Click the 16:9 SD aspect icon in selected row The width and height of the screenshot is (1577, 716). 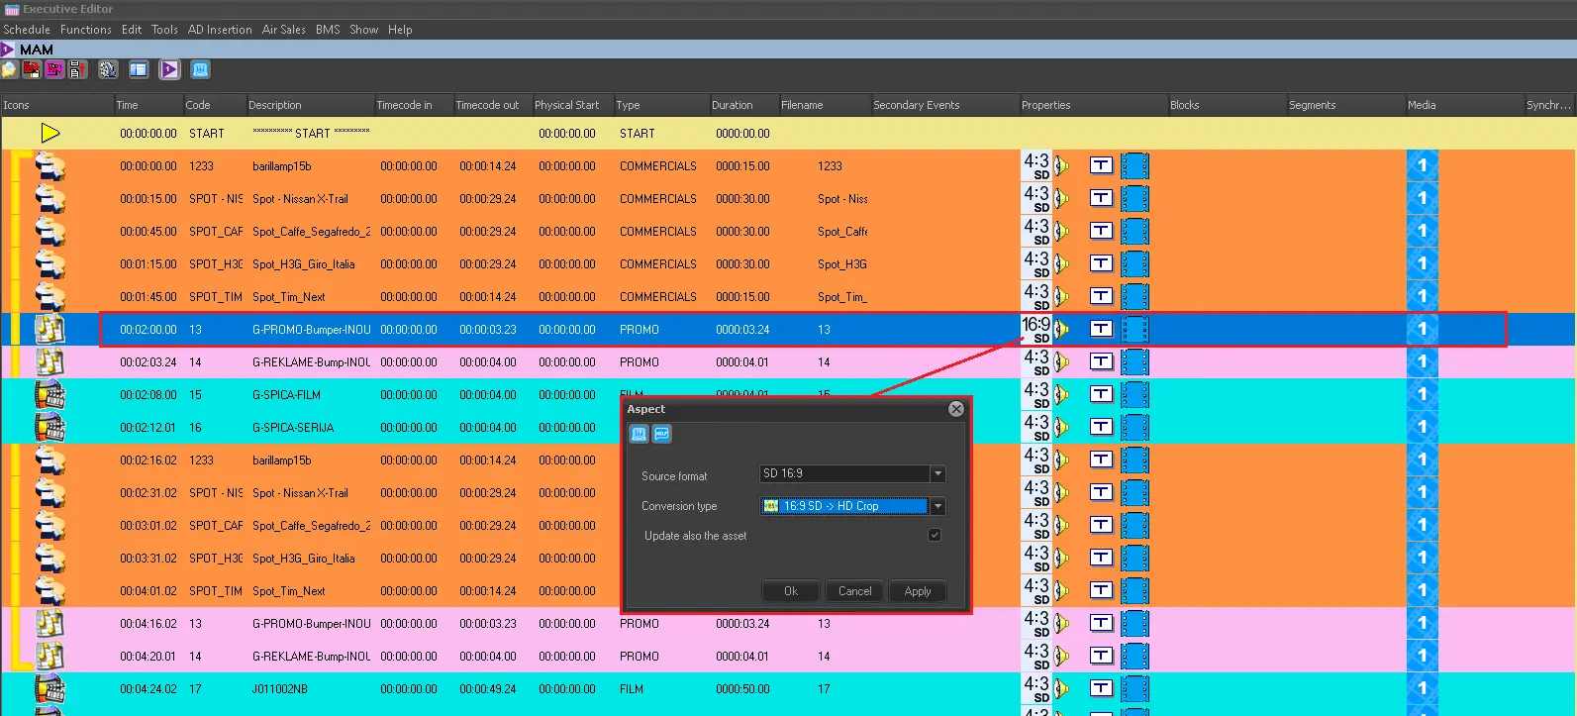(1035, 330)
